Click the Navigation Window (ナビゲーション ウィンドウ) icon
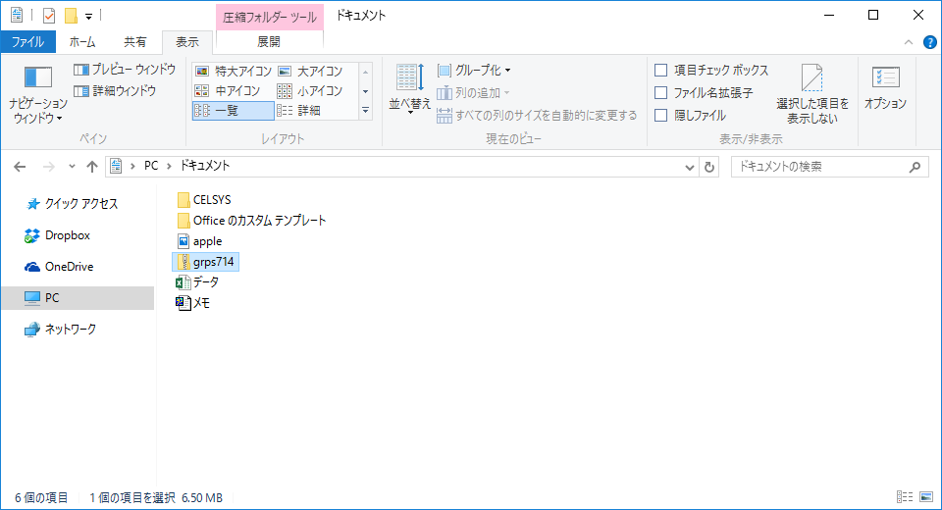 [x=37, y=80]
